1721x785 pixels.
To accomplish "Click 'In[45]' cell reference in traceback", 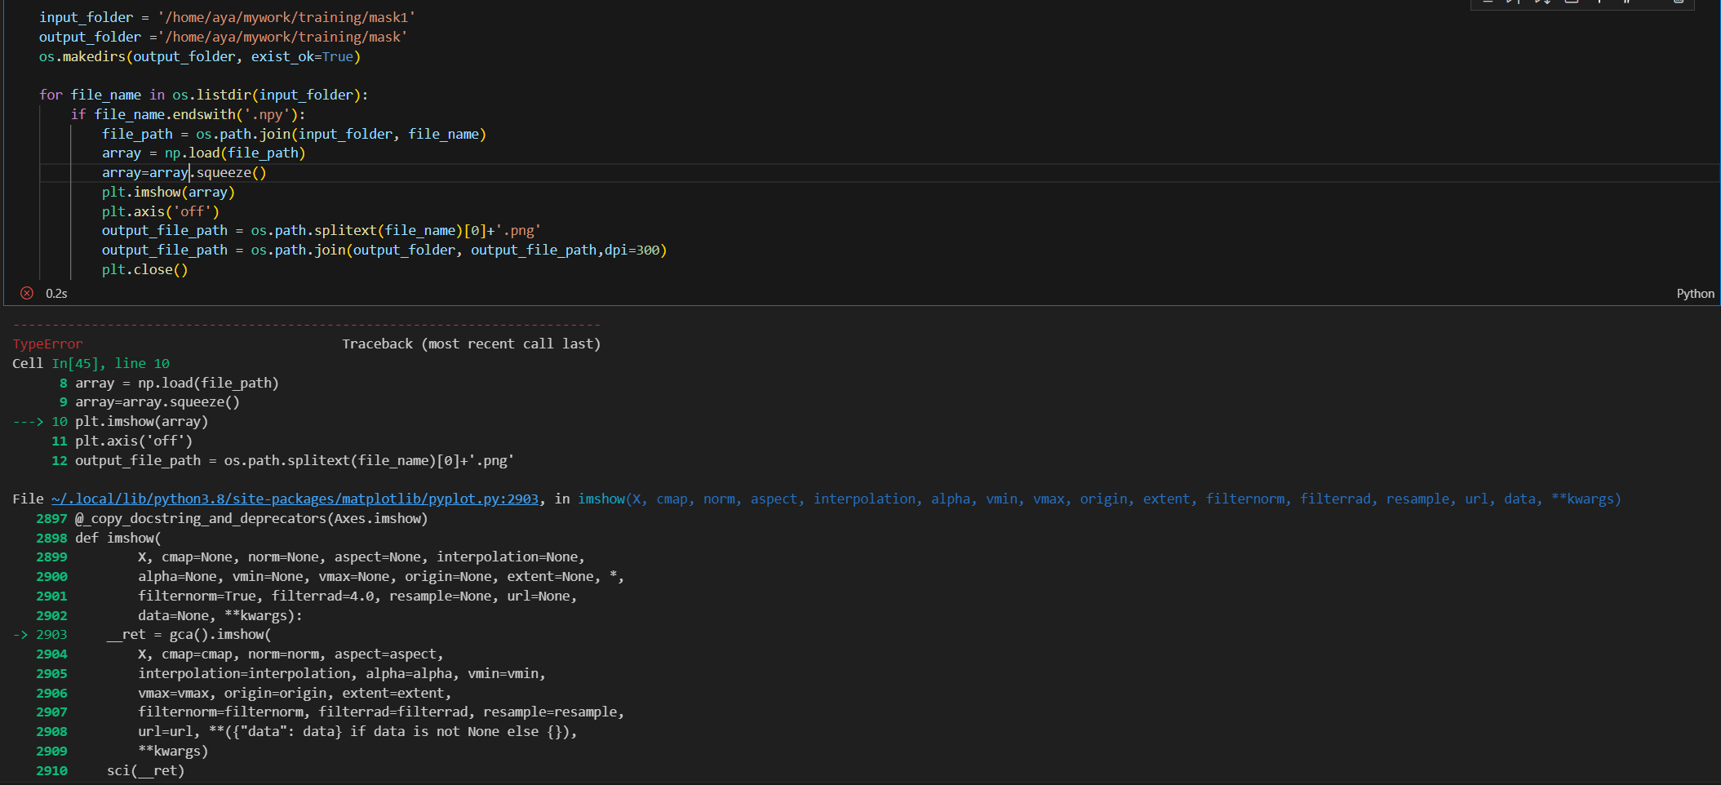I will [x=75, y=363].
